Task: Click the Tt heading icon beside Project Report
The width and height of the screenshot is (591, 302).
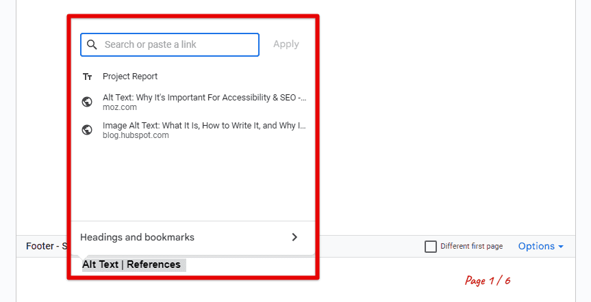Action: tap(88, 77)
